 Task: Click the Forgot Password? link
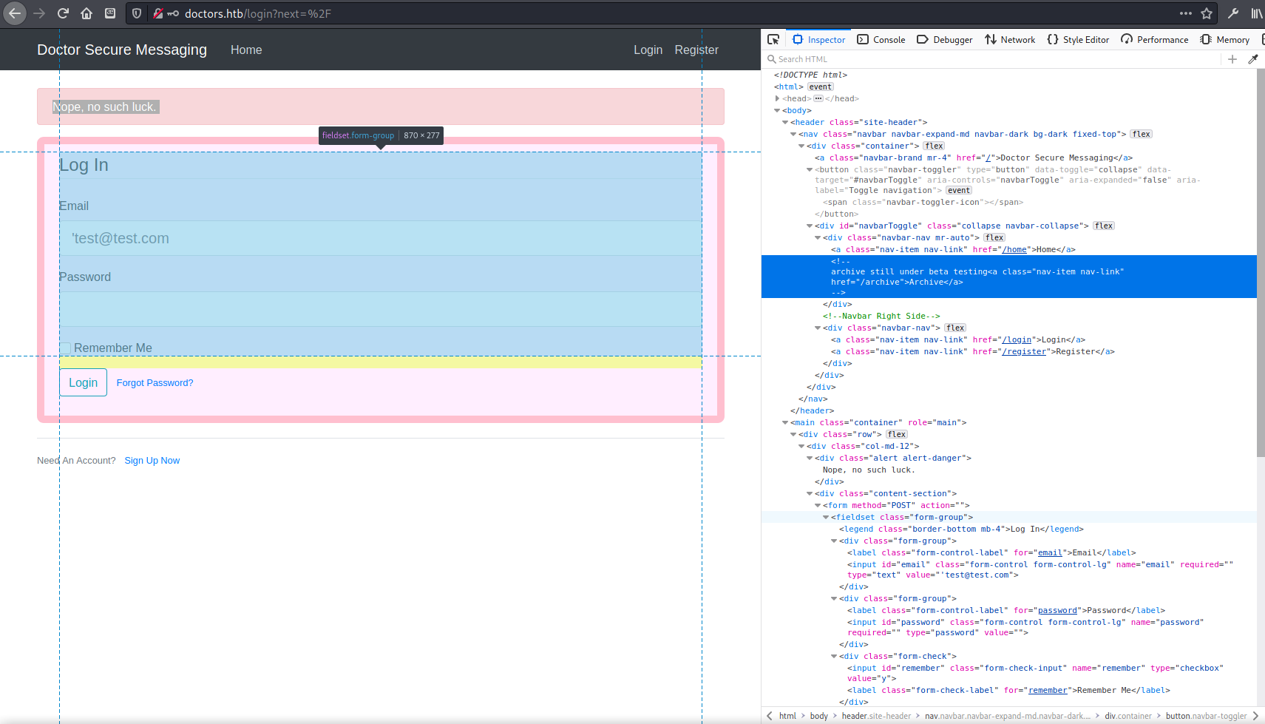(155, 383)
